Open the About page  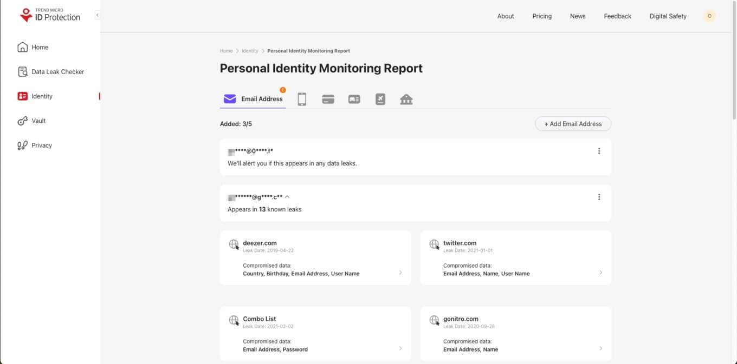pos(506,16)
